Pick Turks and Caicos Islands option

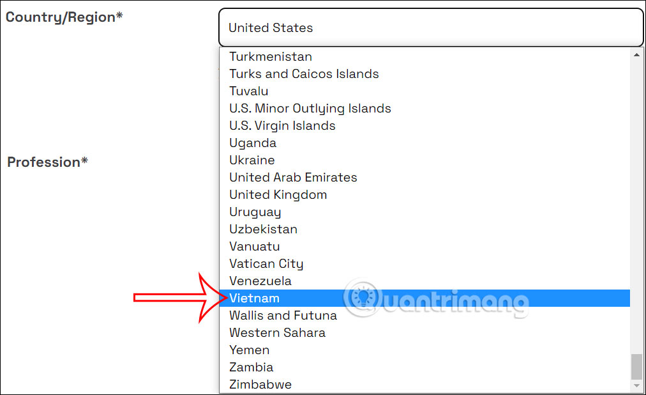(304, 74)
